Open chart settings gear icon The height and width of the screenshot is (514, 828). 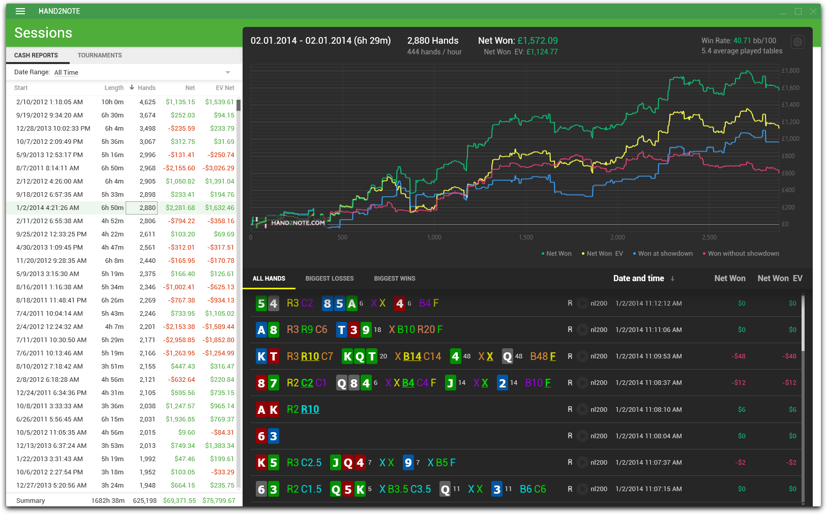(x=797, y=42)
